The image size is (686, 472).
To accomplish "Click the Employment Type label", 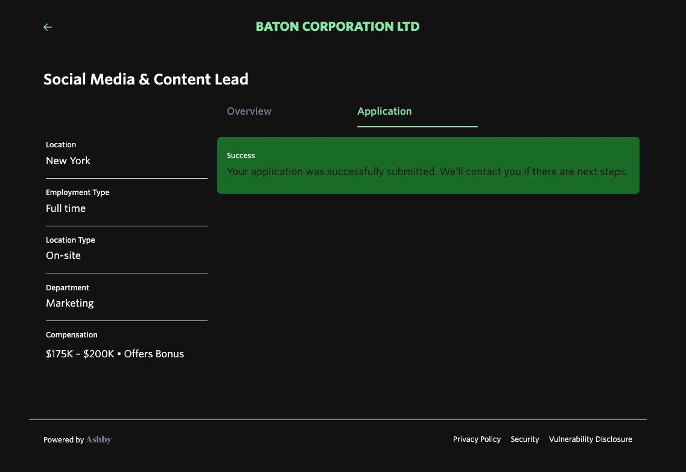I will [x=77, y=192].
